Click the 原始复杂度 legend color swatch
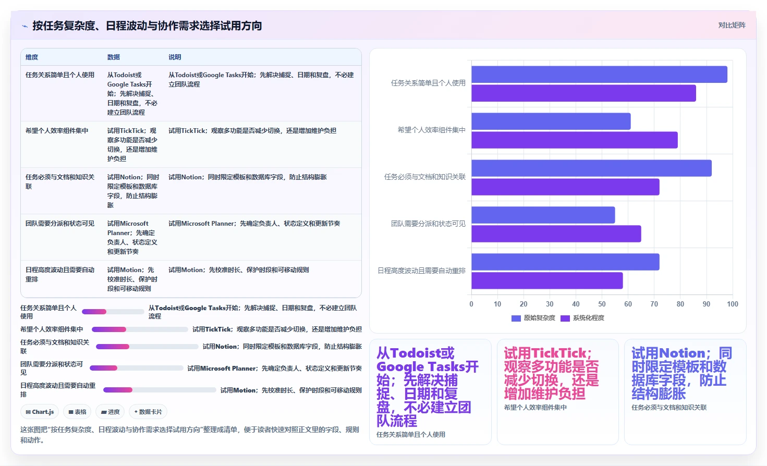This screenshot has height=466, width=767. tap(516, 318)
